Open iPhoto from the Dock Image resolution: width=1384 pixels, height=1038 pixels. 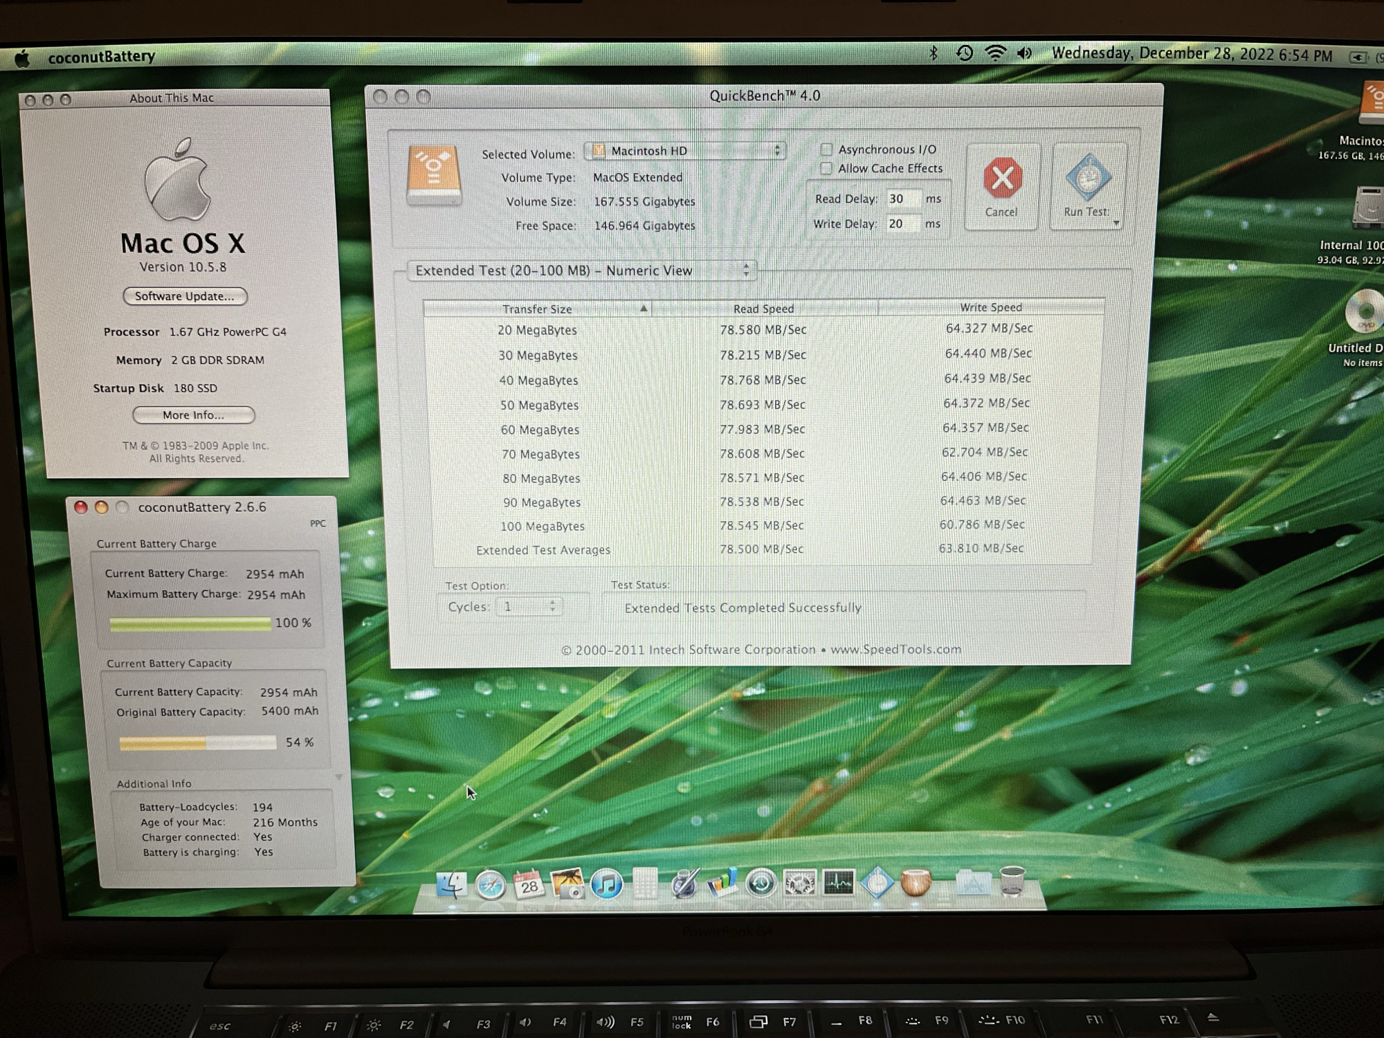tap(567, 884)
